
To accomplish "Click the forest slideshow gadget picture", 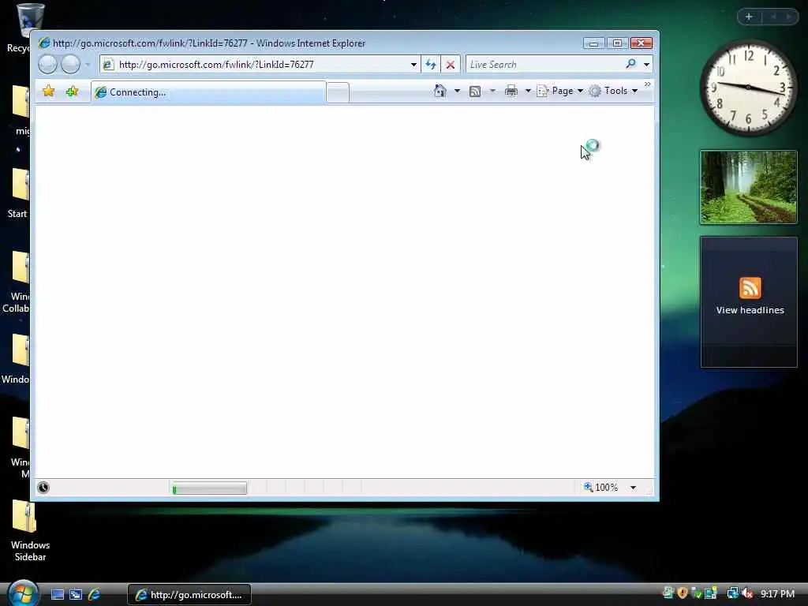I will [748, 187].
